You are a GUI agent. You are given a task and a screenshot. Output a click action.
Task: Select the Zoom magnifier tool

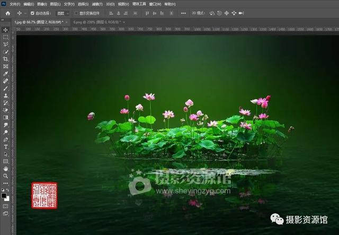tap(6, 176)
